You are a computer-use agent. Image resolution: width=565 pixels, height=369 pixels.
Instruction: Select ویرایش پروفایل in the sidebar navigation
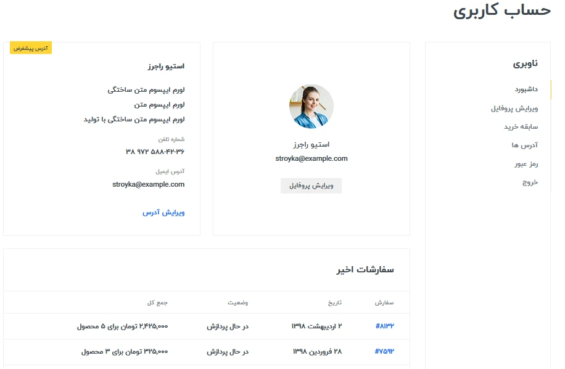[x=514, y=108]
